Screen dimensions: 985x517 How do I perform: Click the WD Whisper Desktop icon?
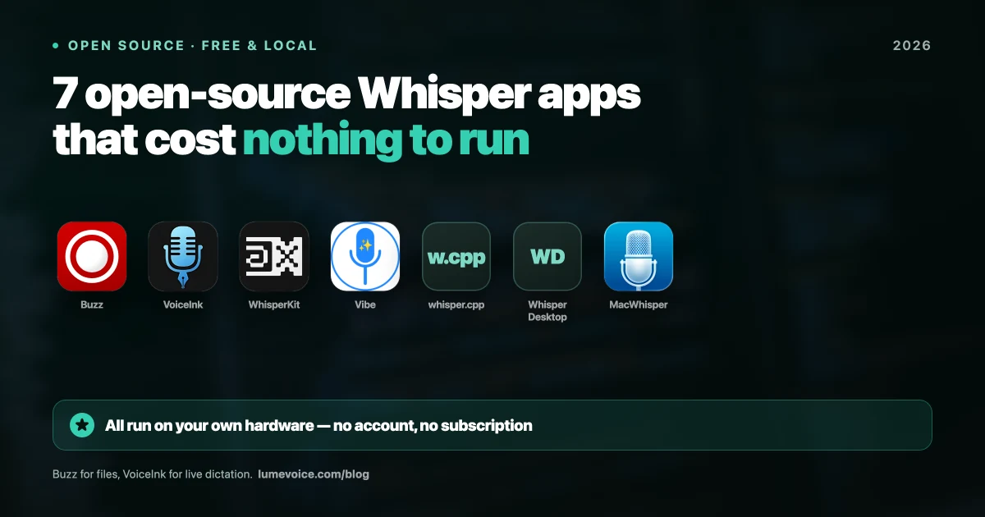(547, 256)
